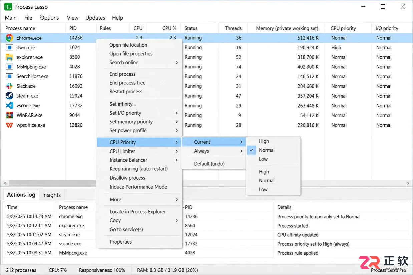Sort by the I/O priority column header
Viewport: 413px width, 275px height.
click(x=387, y=28)
